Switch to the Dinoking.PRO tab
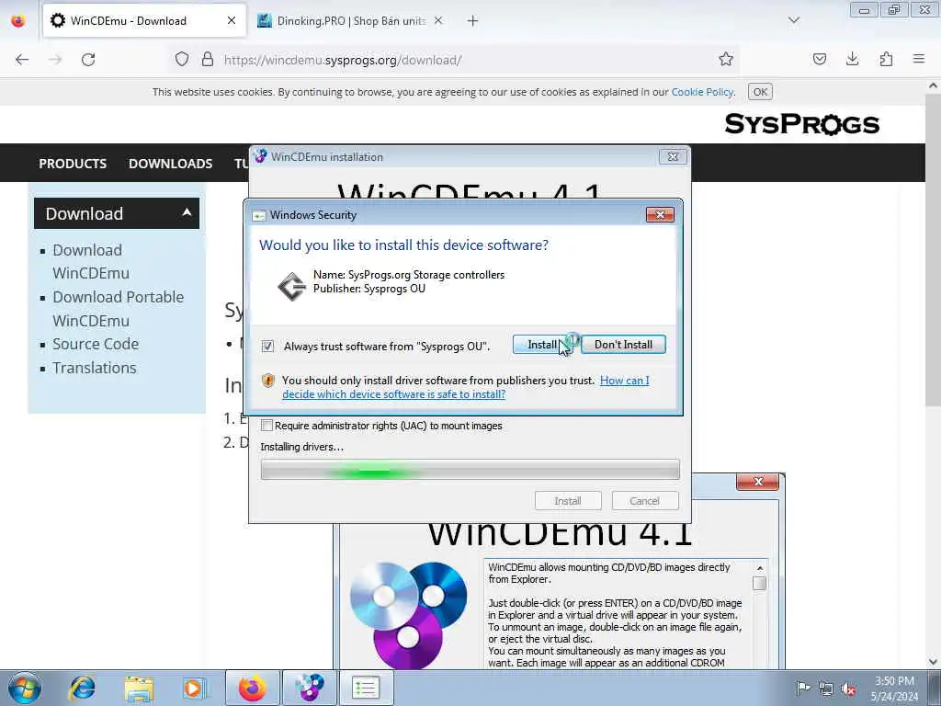 pos(350,21)
